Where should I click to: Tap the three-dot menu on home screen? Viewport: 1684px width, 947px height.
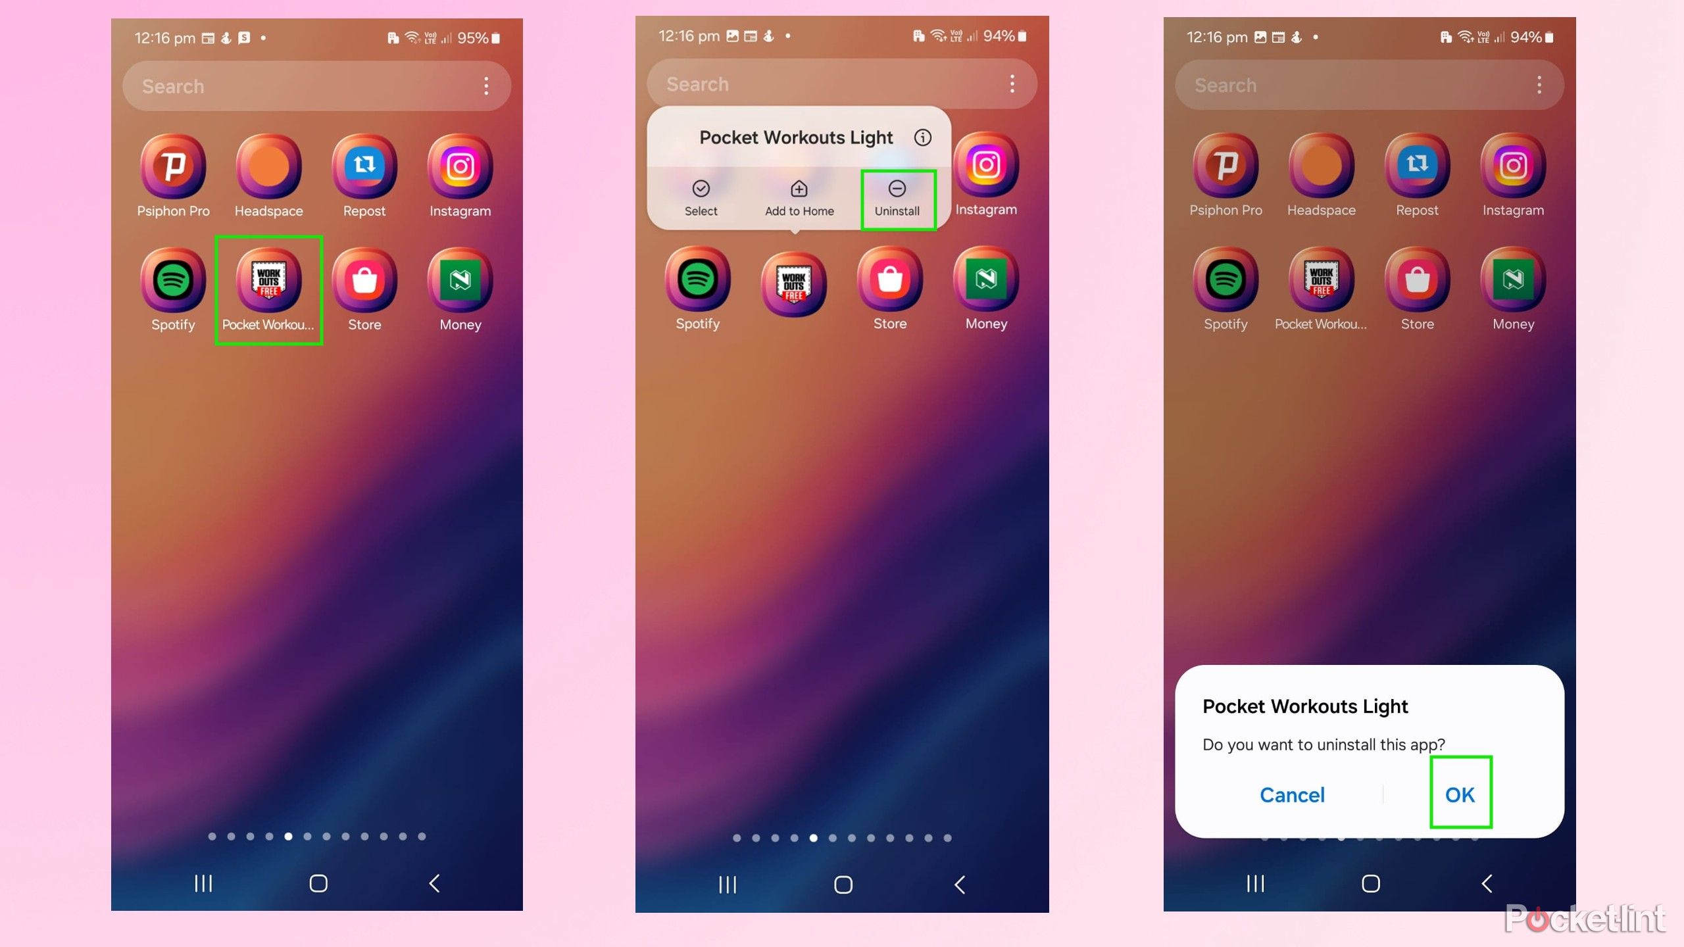(487, 85)
